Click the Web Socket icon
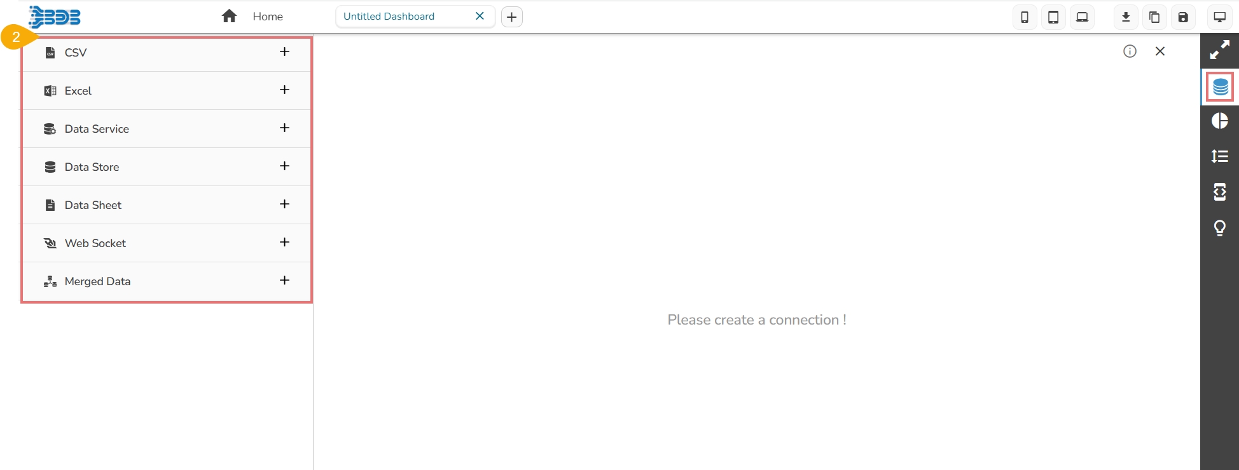This screenshot has height=470, width=1239. click(50, 243)
